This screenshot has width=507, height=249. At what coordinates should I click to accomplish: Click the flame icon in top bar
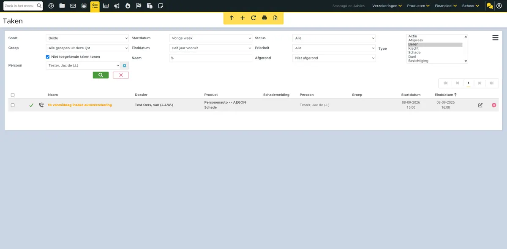[128, 6]
